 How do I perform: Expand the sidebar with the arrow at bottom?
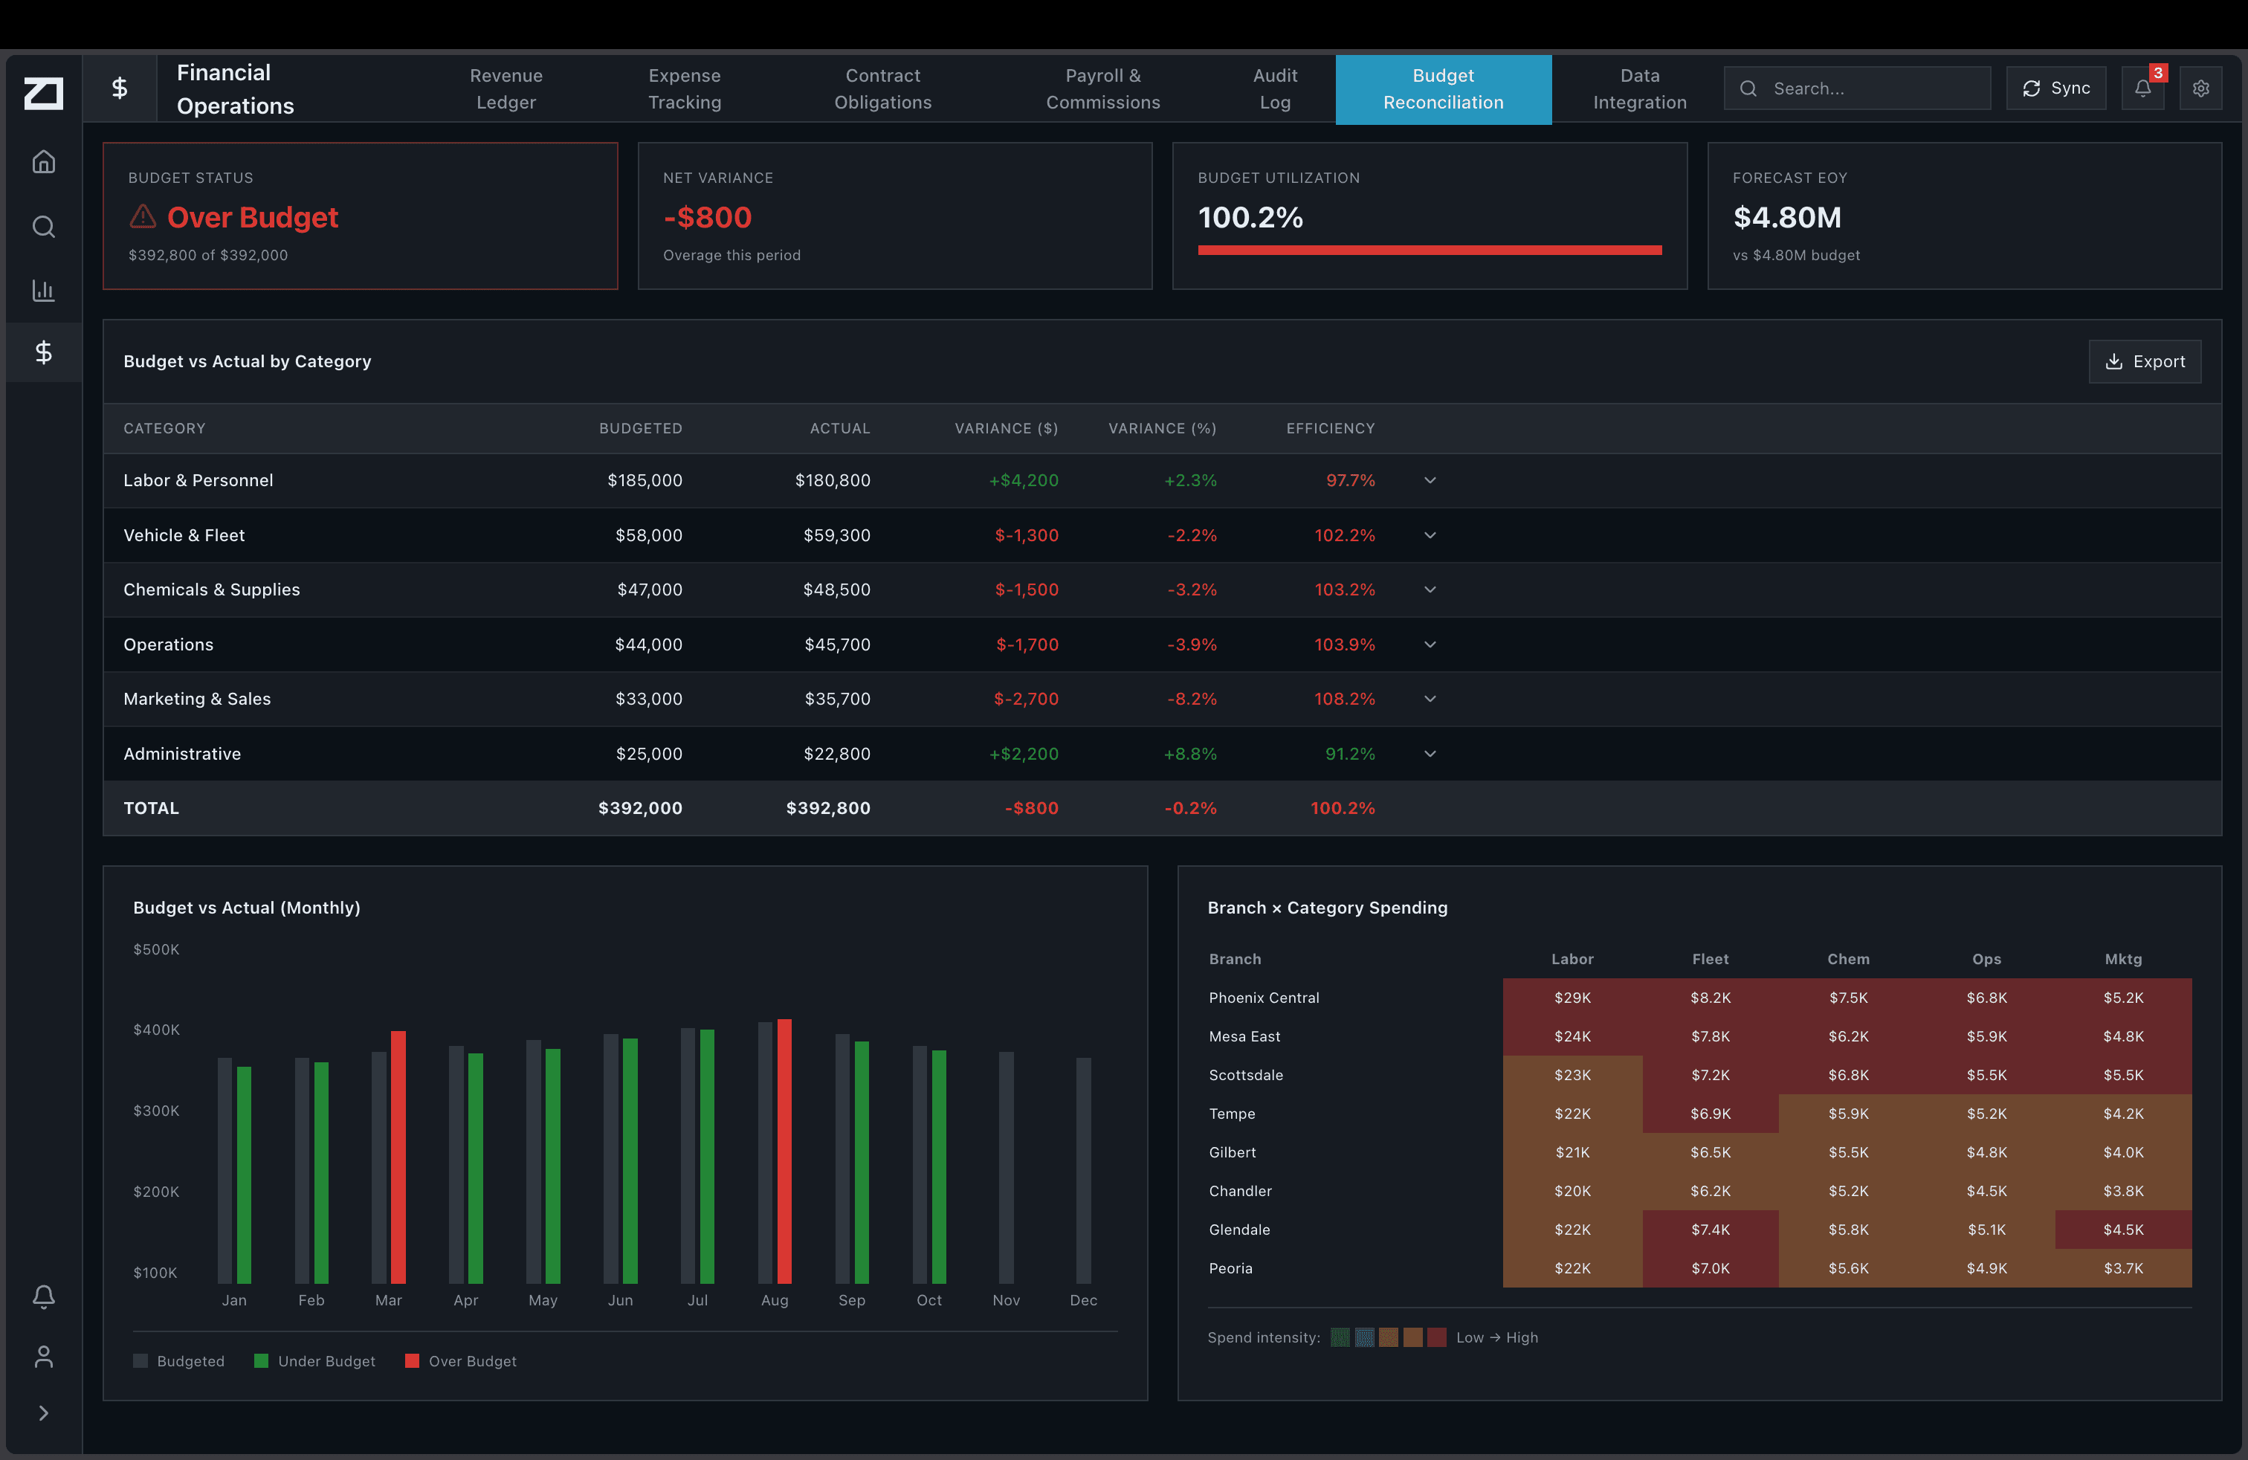[43, 1412]
